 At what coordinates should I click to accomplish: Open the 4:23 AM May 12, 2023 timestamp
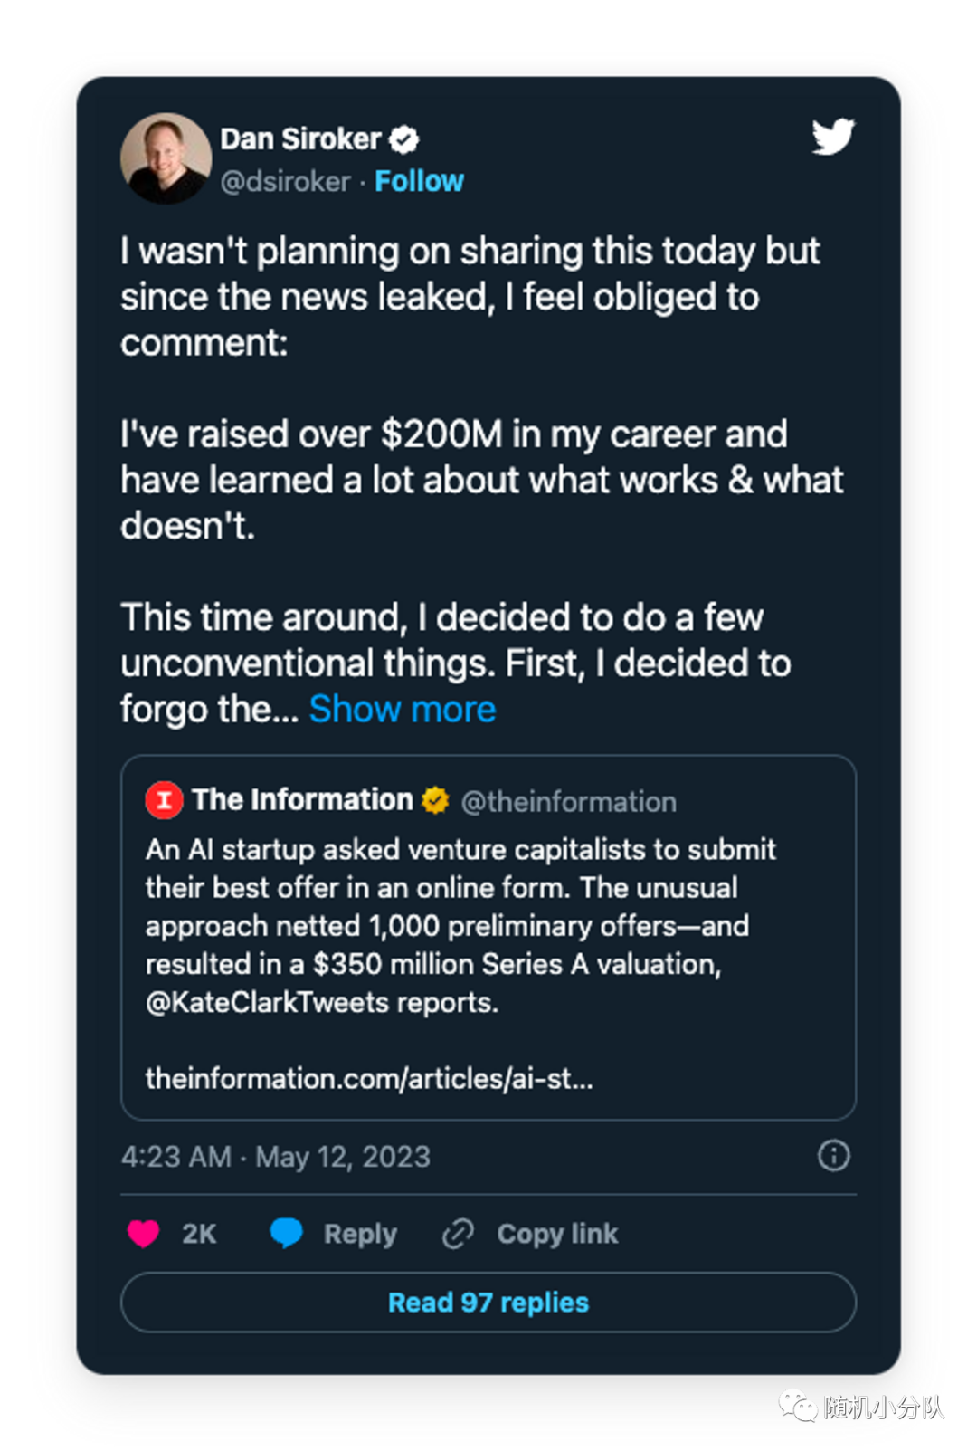coord(276,1156)
